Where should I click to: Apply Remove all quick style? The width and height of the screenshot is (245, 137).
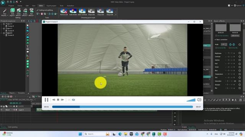point(64,12)
